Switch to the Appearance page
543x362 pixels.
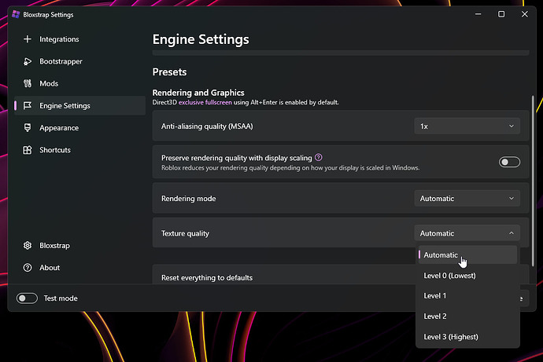coord(80,128)
